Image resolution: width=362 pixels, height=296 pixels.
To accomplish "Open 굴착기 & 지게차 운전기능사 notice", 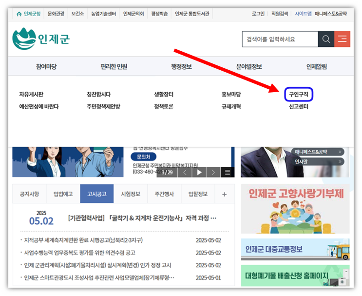I will (142, 218).
